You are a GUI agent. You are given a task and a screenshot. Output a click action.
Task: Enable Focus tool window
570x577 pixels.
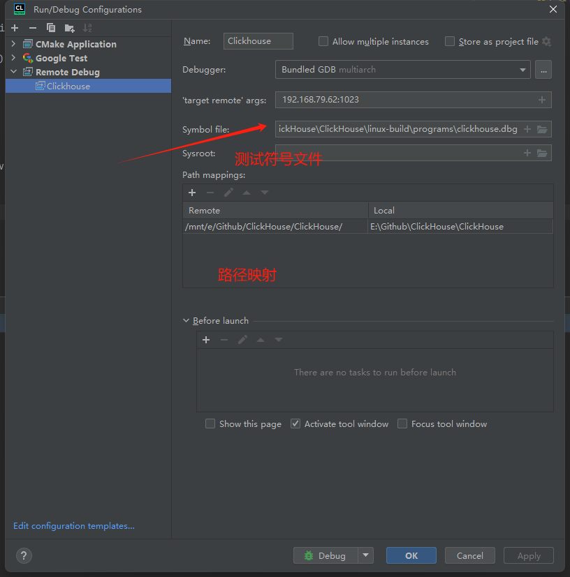click(402, 424)
